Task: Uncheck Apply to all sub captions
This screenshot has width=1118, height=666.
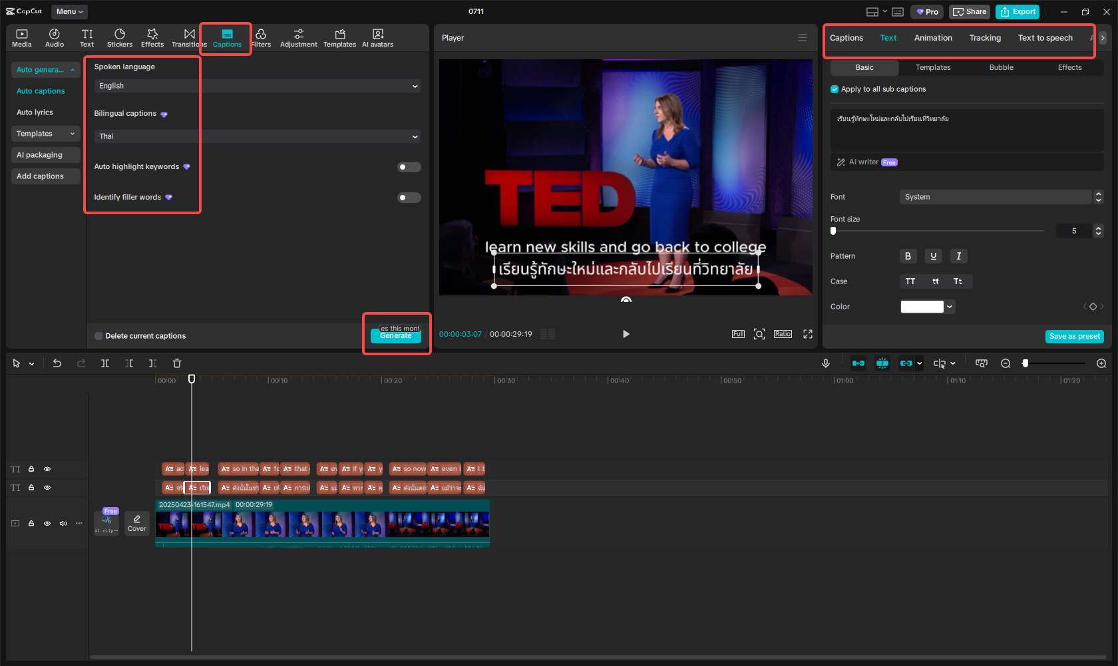Action: [x=834, y=88]
